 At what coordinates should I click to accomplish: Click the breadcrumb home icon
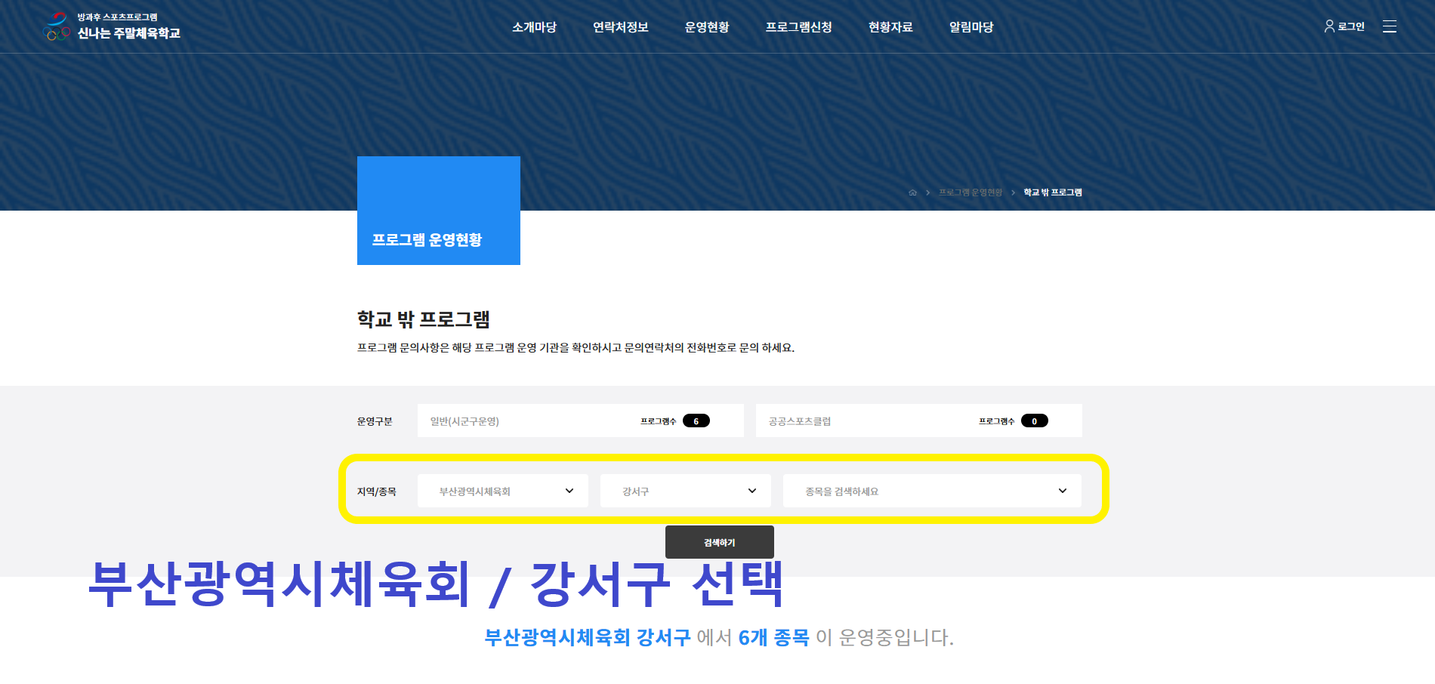912,193
